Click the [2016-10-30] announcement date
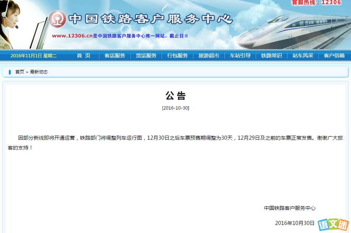This screenshot has height=233, width=351. 175,108
